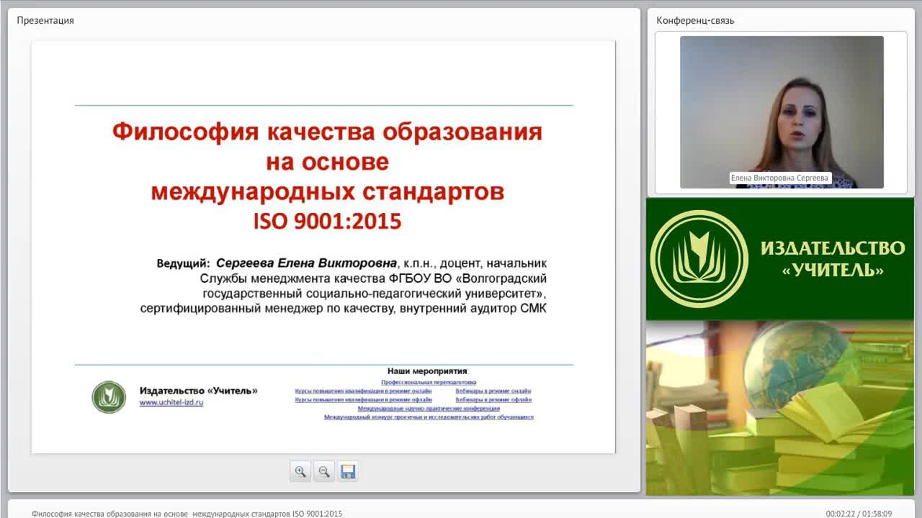Open the www.uchitel-izd.ru link
Image resolution: width=922 pixels, height=518 pixels.
171,403
